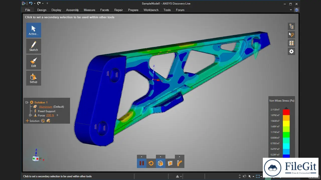
Task: Switch to the Tools tab
Action: pyautogui.click(x=167, y=10)
